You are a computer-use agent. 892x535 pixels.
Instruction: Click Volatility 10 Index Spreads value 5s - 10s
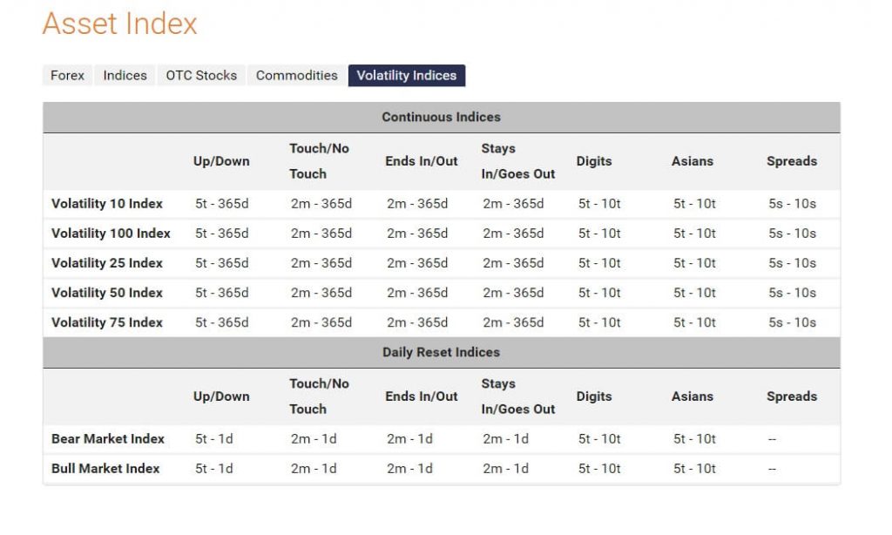[793, 204]
